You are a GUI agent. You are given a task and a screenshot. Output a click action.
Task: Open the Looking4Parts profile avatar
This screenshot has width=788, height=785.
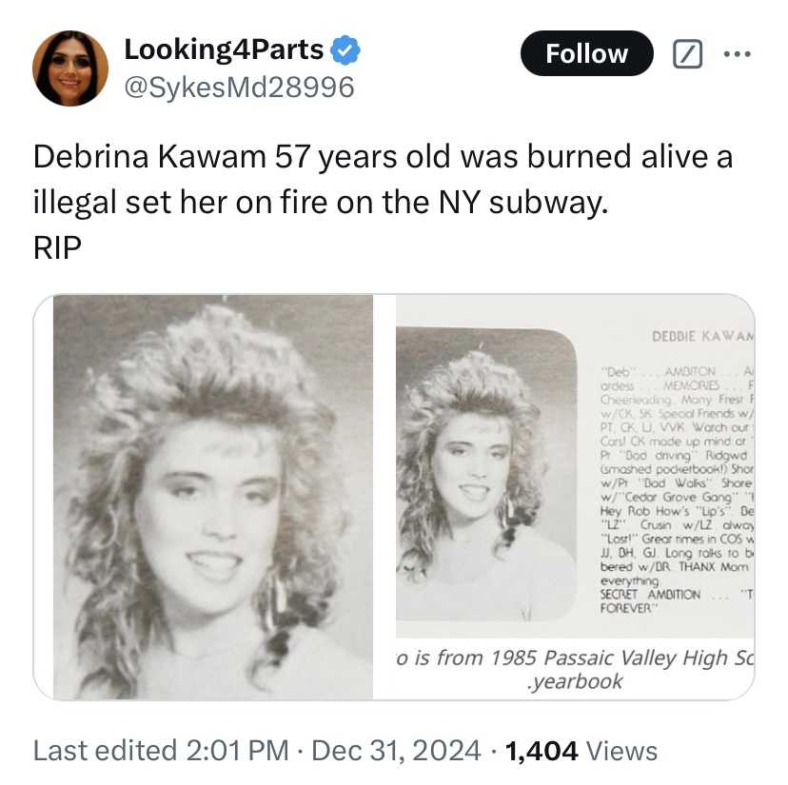coord(70,69)
